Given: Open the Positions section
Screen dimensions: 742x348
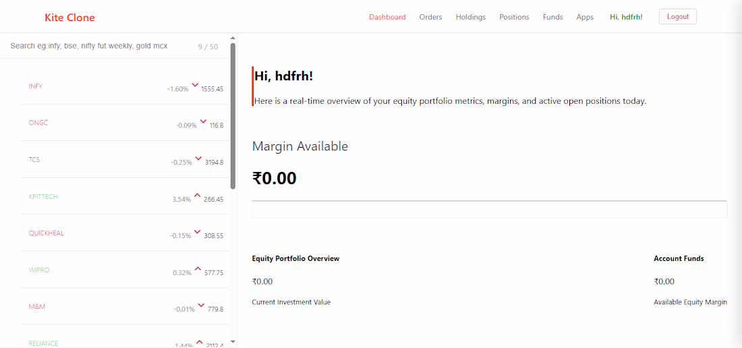Looking at the screenshot, I should pos(515,17).
